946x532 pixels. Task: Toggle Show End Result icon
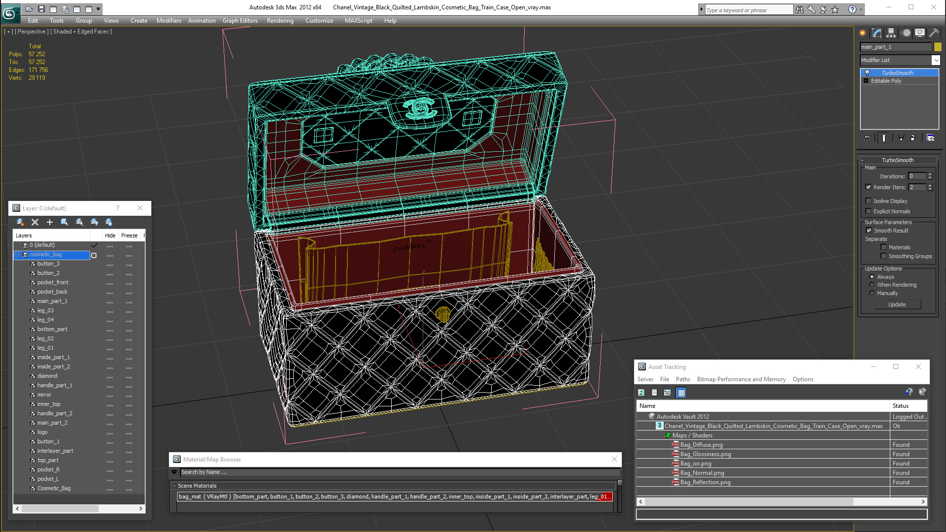tap(884, 138)
